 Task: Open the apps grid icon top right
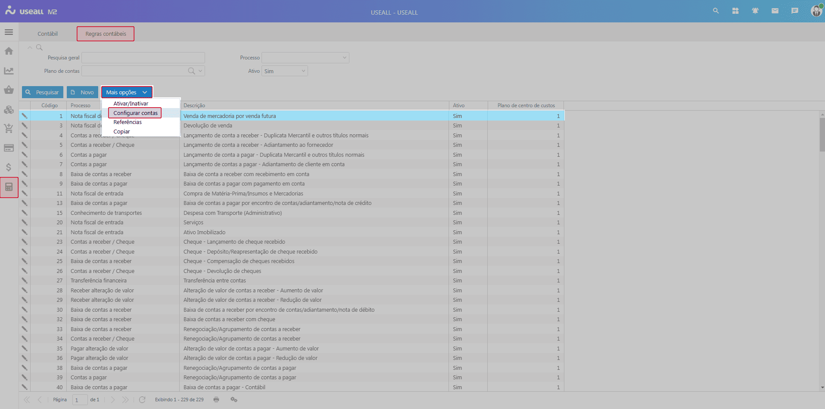tap(735, 10)
